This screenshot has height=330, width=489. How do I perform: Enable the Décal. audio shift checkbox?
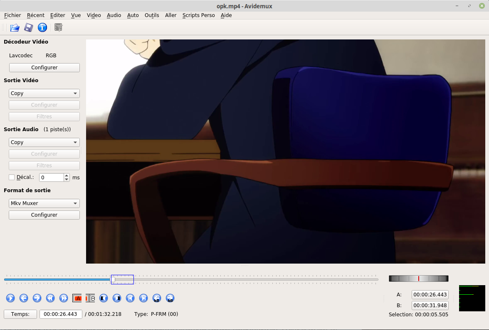12,177
